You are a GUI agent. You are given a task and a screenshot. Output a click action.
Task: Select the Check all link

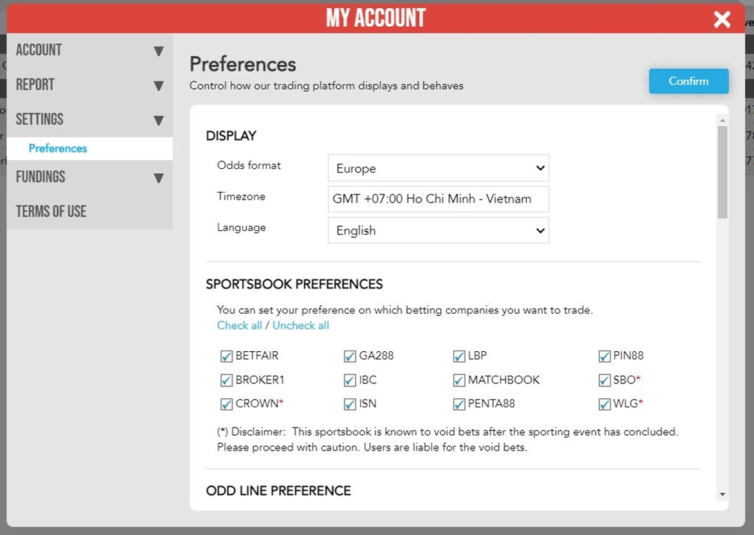(239, 325)
